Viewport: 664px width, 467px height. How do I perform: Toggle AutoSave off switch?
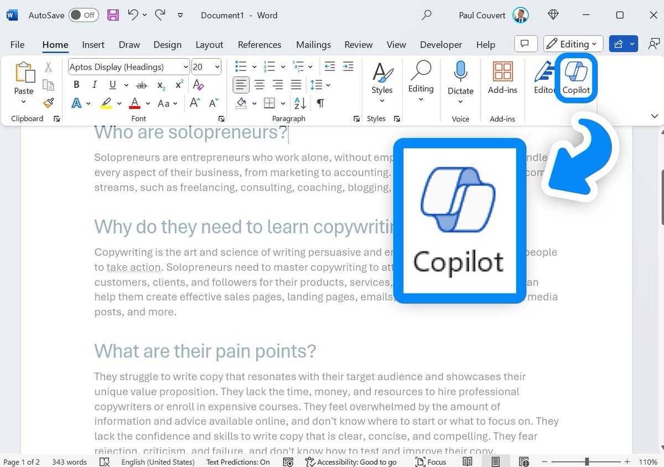[84, 15]
